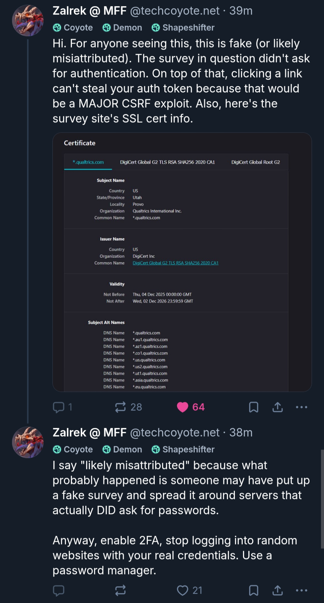This screenshot has height=603, width=324.
Task: Open the @techcoyote.net handle in first post
Action: (x=175, y=11)
